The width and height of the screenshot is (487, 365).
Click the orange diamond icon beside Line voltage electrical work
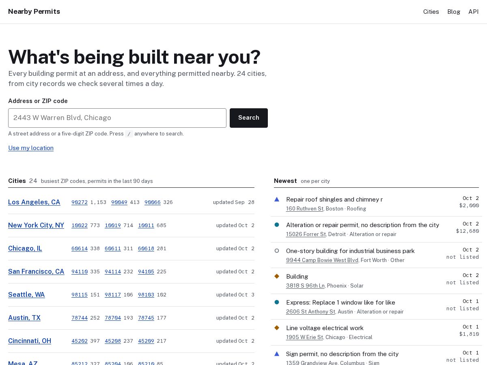[x=277, y=328]
